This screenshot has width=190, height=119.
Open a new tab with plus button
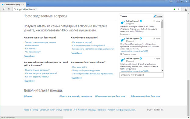point(28,5)
